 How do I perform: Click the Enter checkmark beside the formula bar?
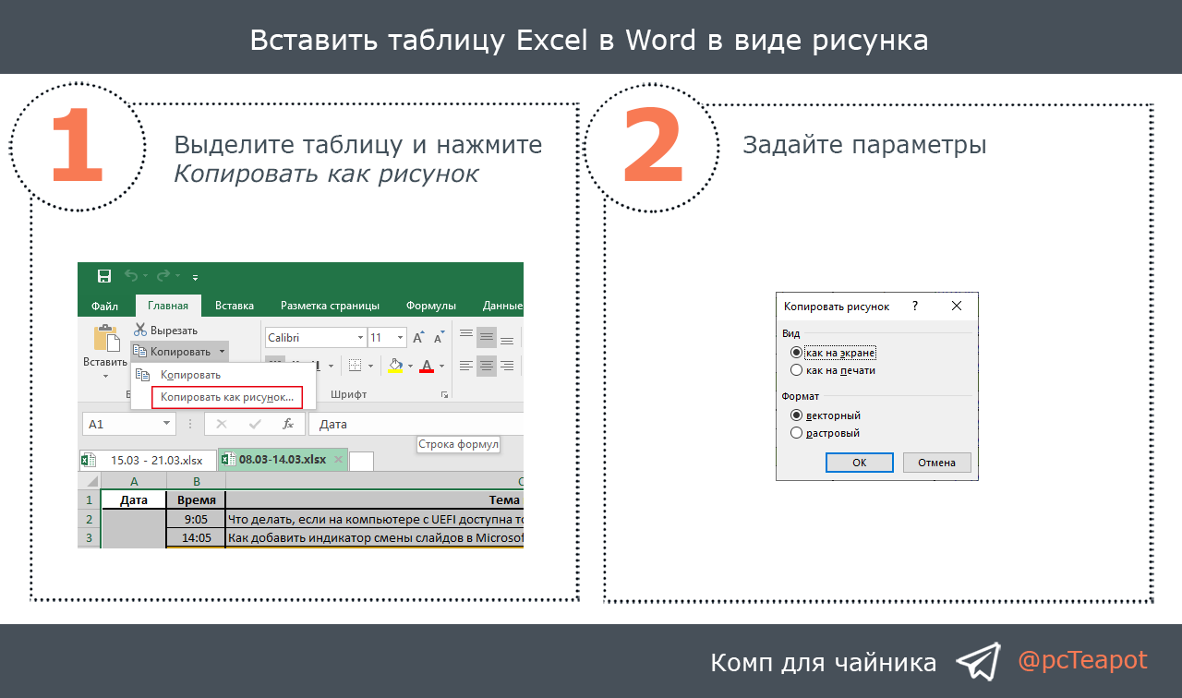click(x=255, y=424)
